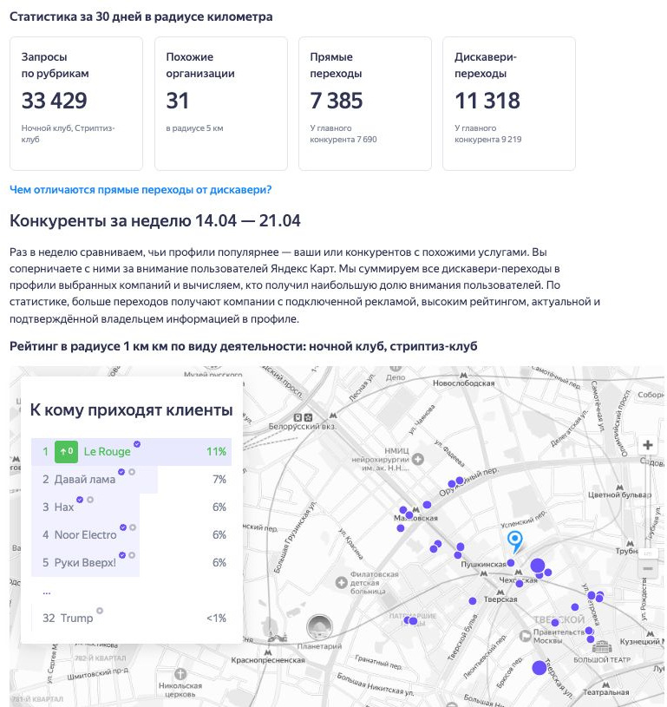Click the К кому приходят клиенты heading
Image resolution: width=667 pixels, height=707 pixels.
click(131, 410)
